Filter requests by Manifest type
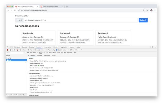 coord(69,53)
